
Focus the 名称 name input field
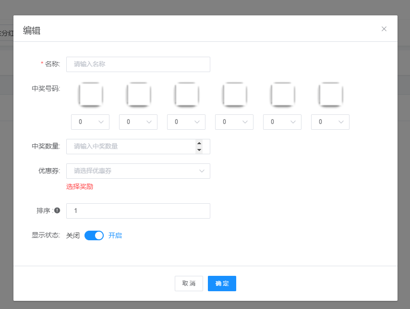tap(138, 64)
